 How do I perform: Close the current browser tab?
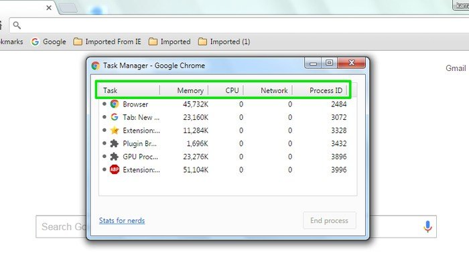(x=49, y=8)
